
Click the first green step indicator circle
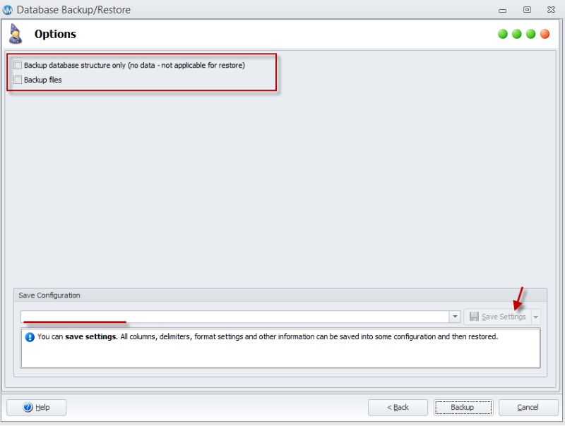(x=503, y=34)
